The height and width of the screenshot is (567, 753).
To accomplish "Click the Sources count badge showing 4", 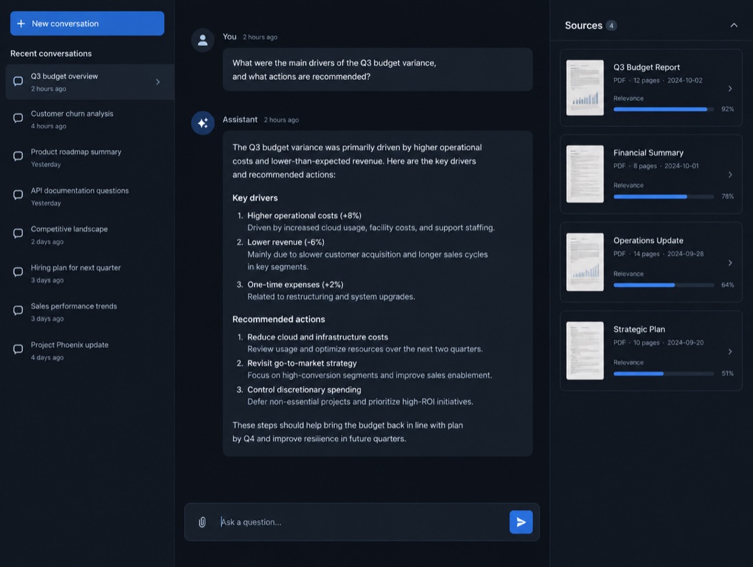I will (611, 25).
